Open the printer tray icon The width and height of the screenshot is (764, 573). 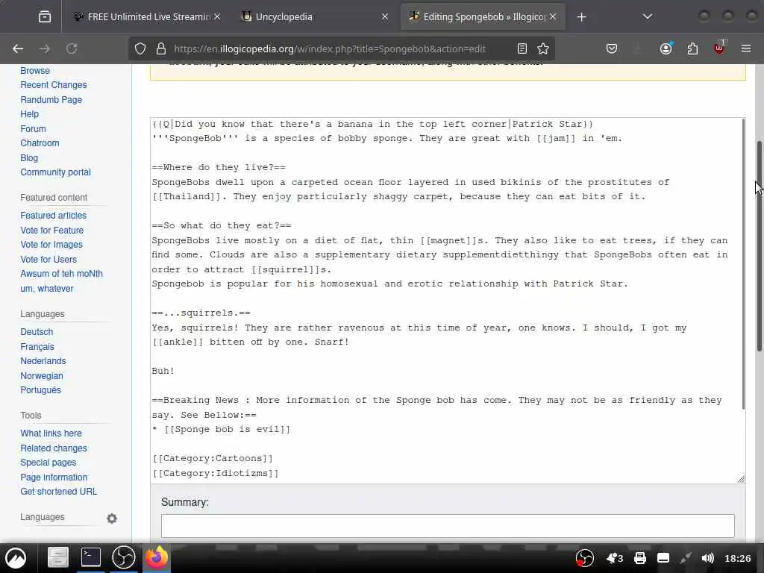[x=640, y=558]
